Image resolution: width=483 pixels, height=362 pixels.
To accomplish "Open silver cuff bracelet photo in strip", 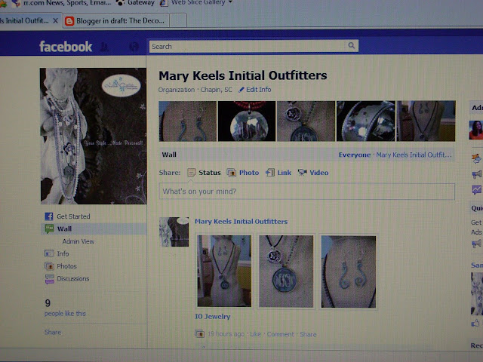I will click(365, 121).
